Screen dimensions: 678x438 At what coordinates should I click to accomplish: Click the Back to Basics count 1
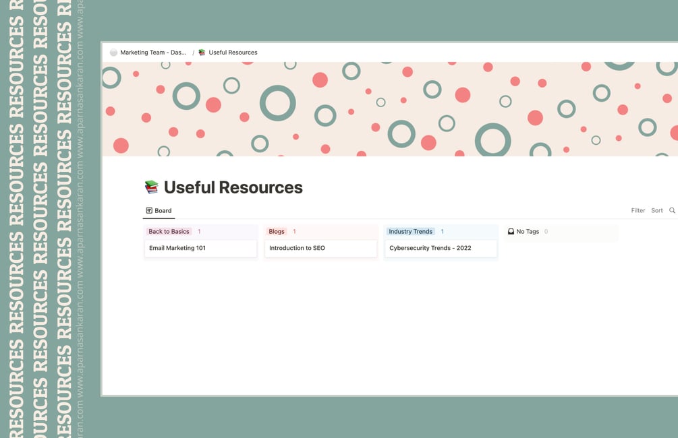tap(199, 232)
